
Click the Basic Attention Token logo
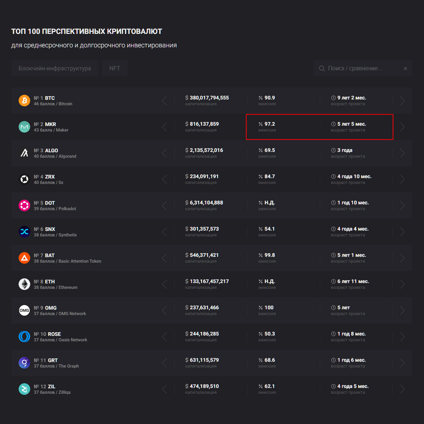point(24,258)
